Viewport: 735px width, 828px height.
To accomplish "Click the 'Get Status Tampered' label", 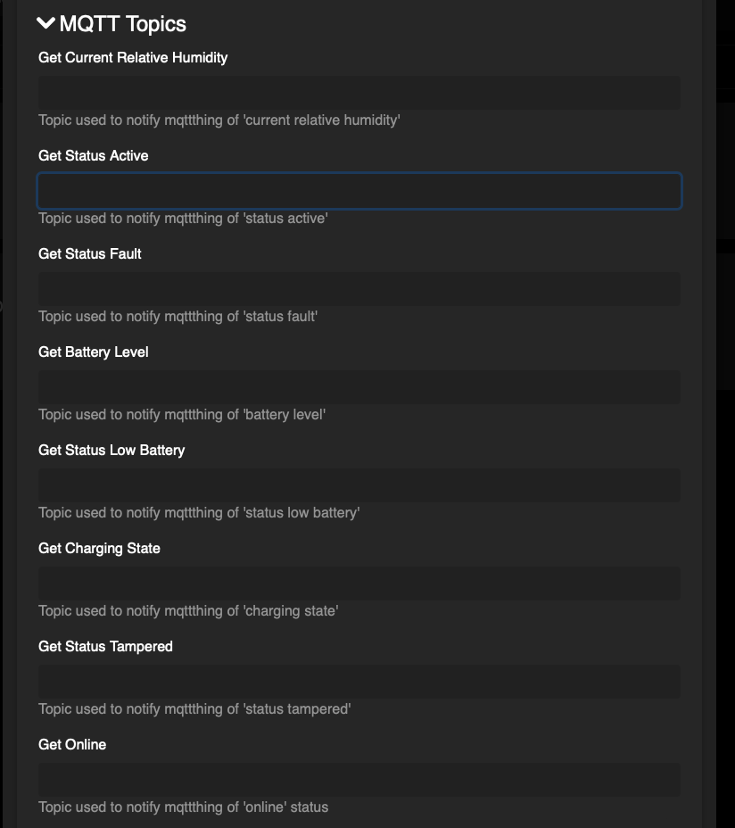I will pyautogui.click(x=105, y=646).
